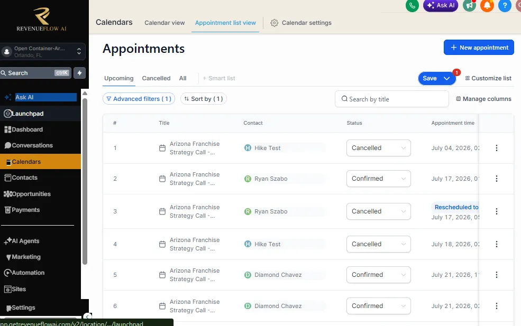Screen dimensions: 521x326
Task: Click the Appointment time column header
Action: tap(453, 123)
